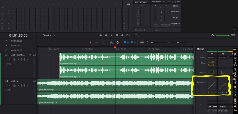Image resolution: width=238 pixels, height=114 pixels.
Task: Adjust the vertical zoom slider
Action: tap(159, 42)
